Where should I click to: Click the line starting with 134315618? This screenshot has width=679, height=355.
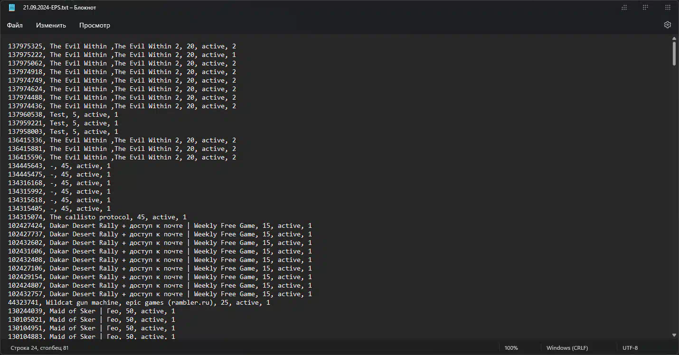pos(59,200)
